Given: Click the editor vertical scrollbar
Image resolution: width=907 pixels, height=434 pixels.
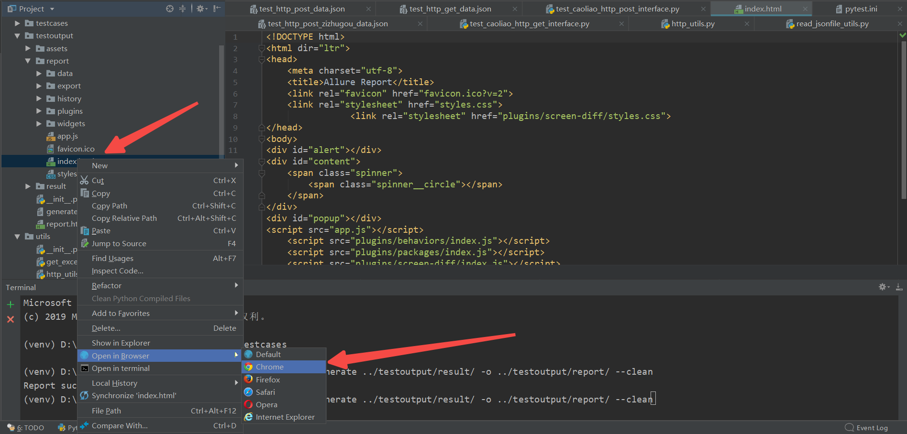Looking at the screenshot, I should [903, 119].
